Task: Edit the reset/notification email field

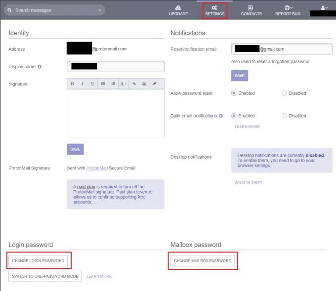Action: [x=282, y=49]
